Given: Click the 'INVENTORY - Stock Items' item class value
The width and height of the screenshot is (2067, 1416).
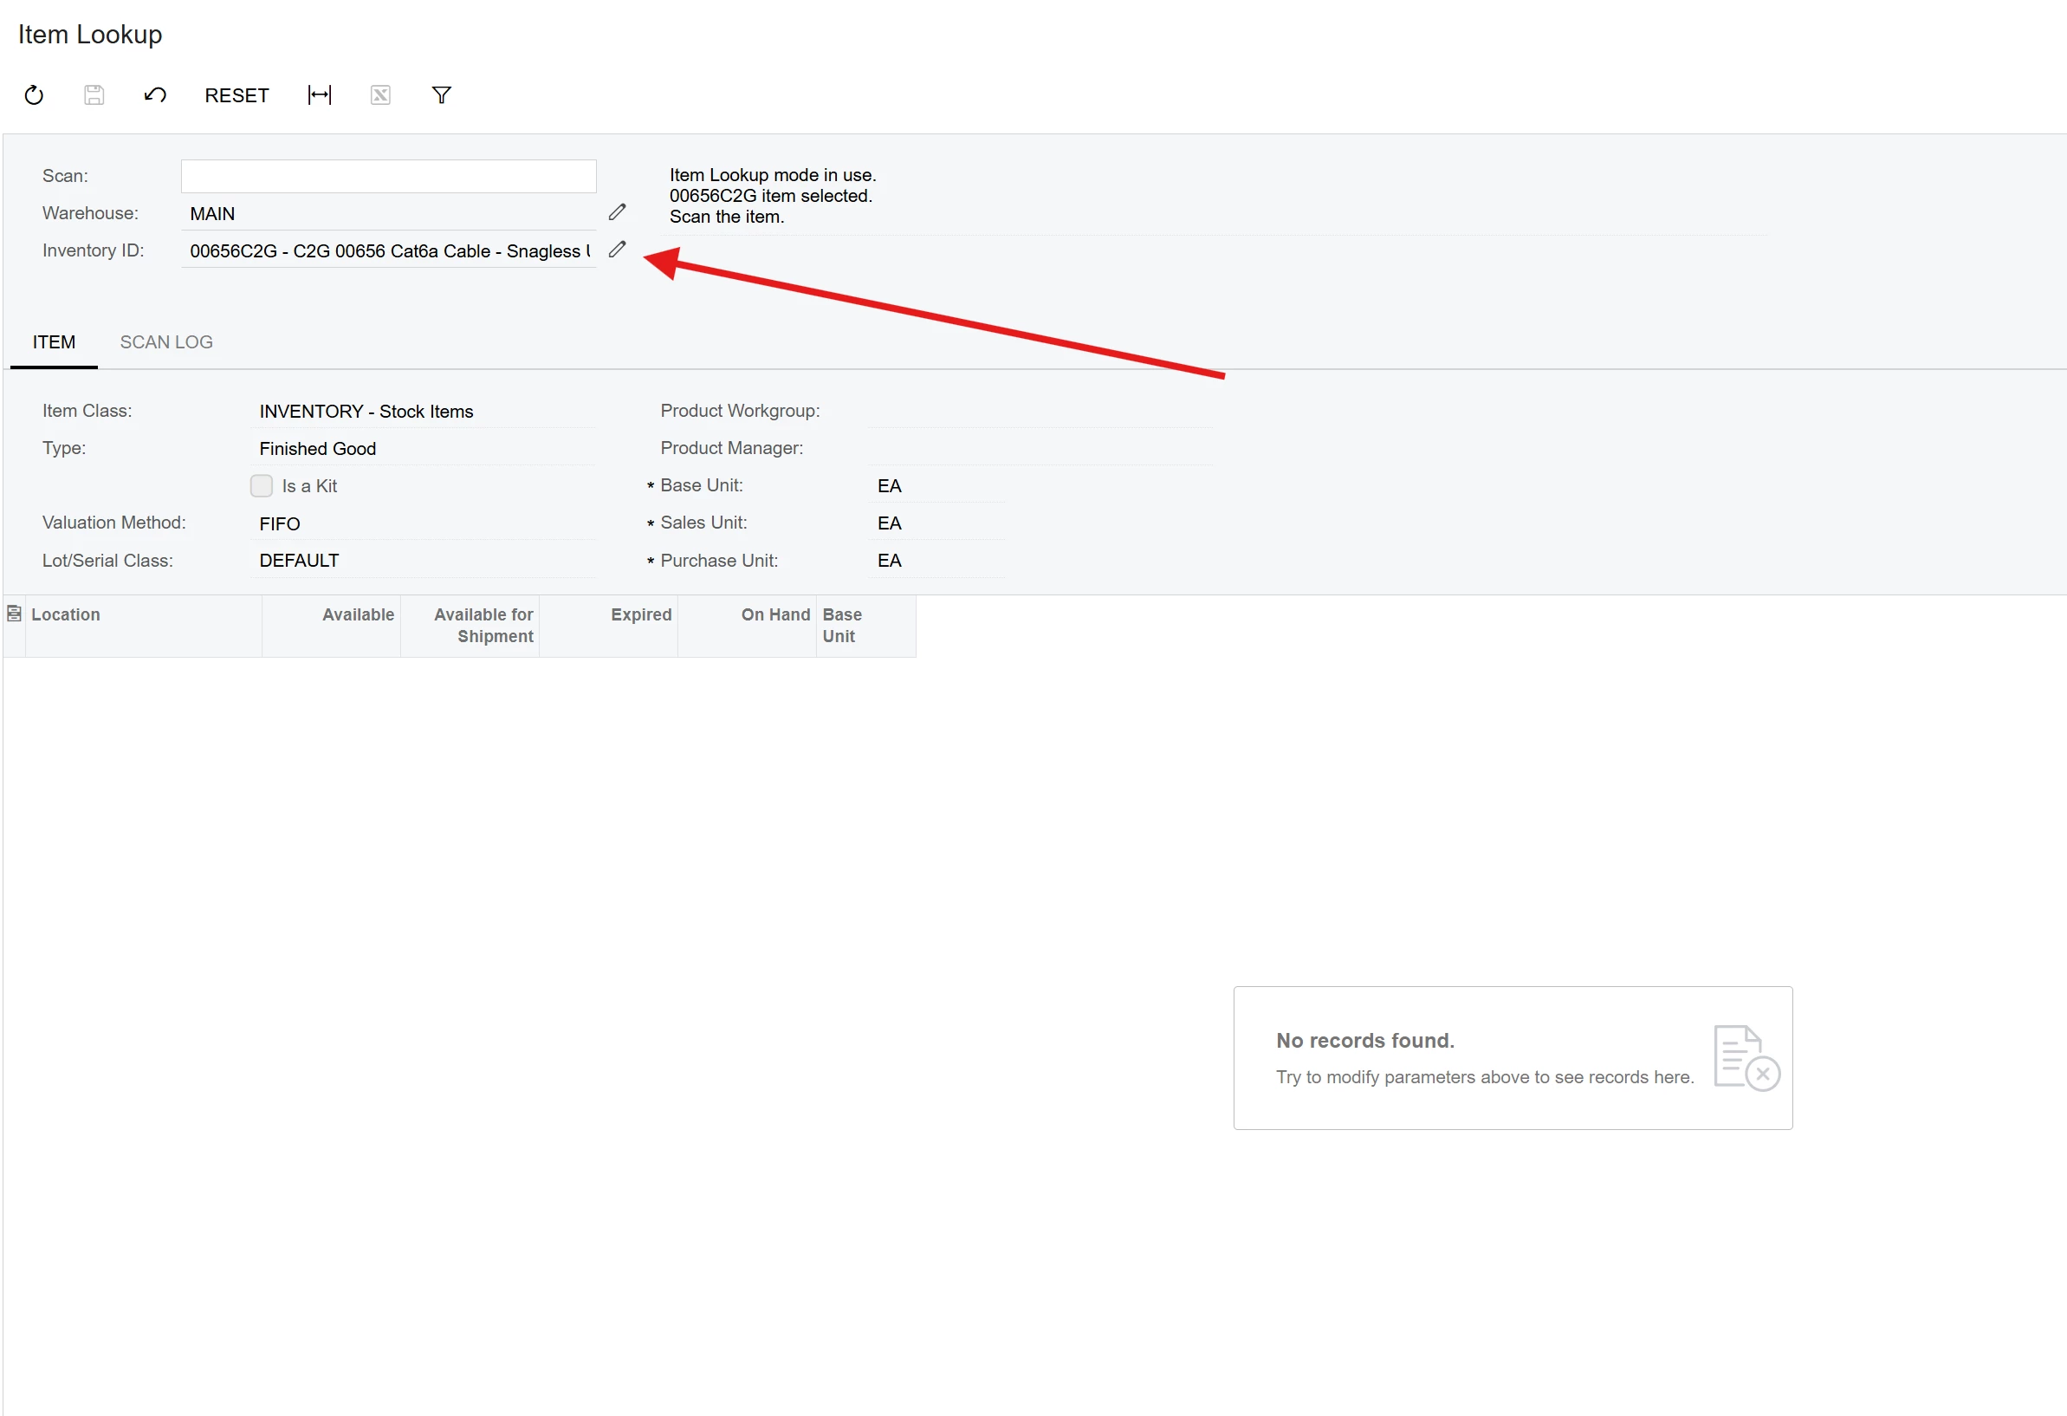Looking at the screenshot, I should (366, 412).
